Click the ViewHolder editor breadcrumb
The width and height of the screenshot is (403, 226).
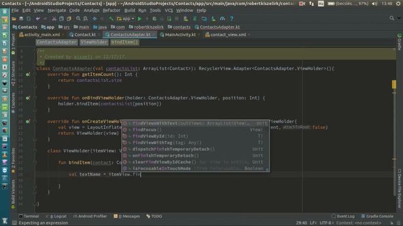click(x=94, y=42)
